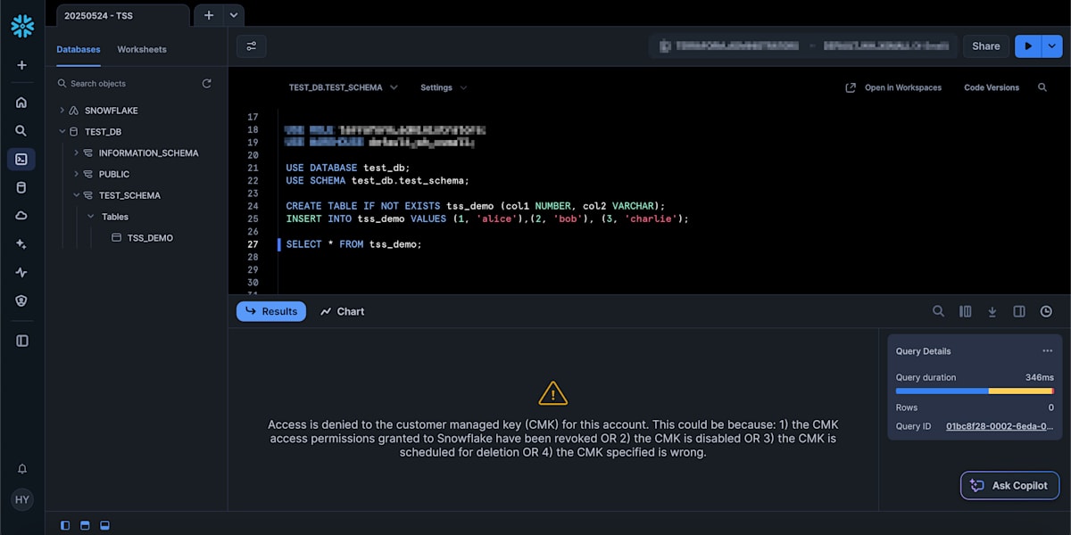
Task: Refresh the database objects list
Action: click(x=207, y=84)
